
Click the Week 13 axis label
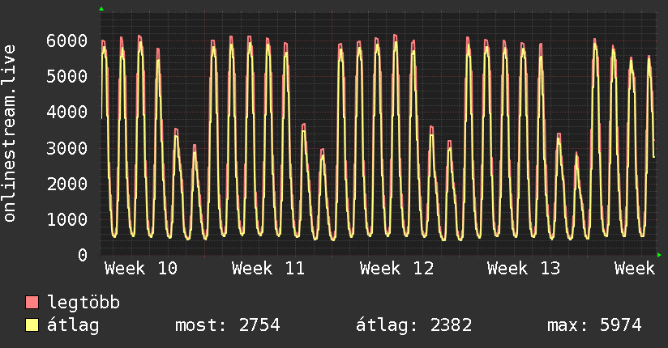coord(524,269)
